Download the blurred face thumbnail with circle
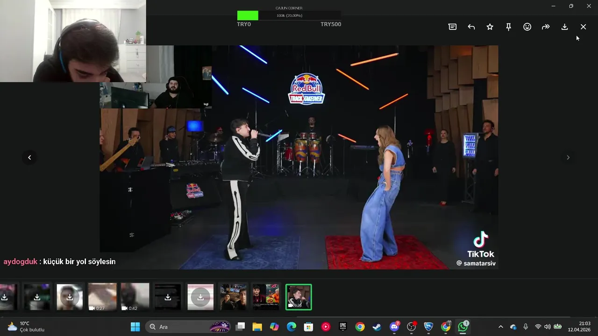The image size is (598, 336). [x=70, y=297]
